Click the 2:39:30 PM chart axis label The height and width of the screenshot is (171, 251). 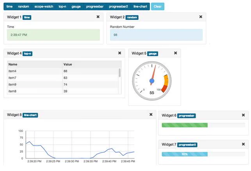72,161
